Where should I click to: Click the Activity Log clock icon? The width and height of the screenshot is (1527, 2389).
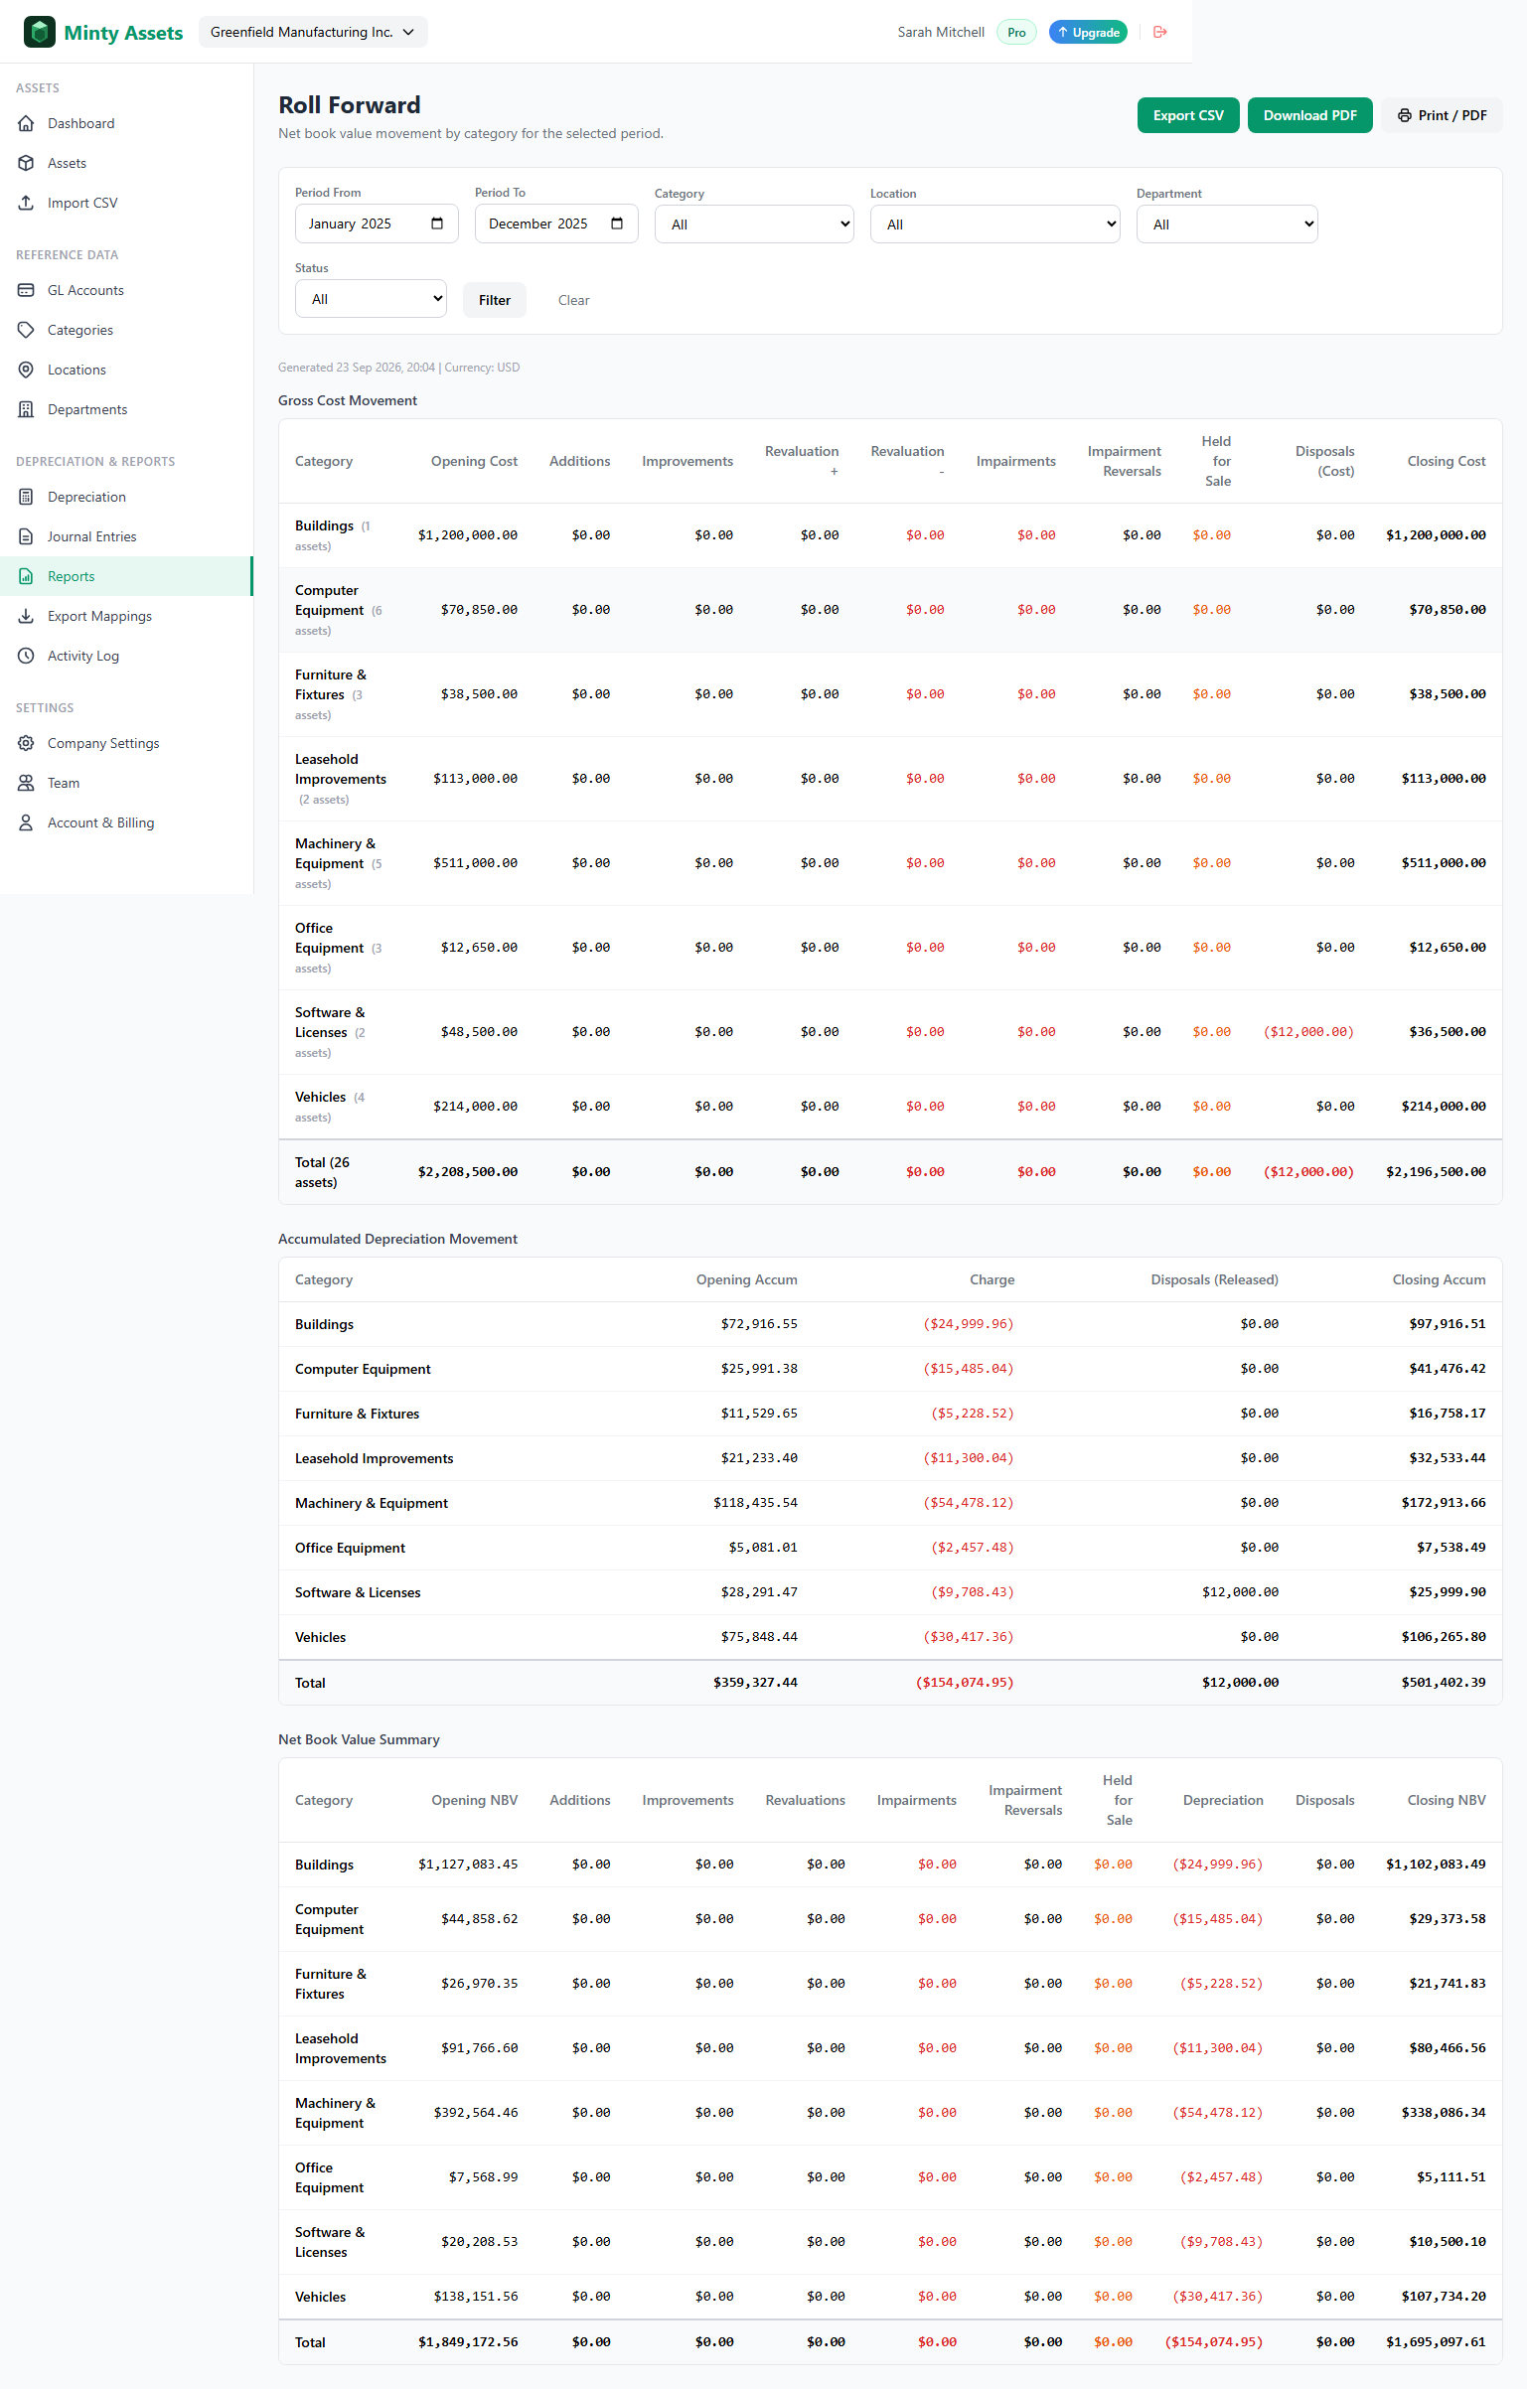27,656
